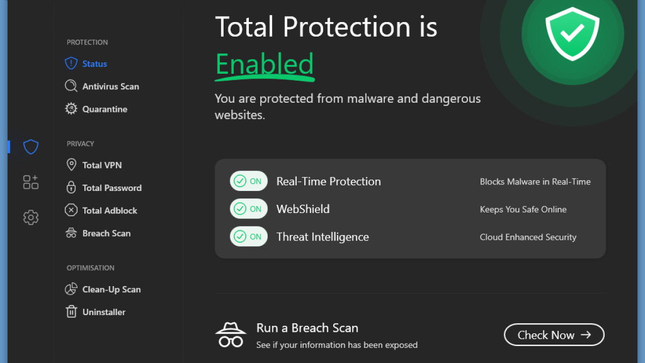Image resolution: width=645 pixels, height=363 pixels.
Task: Open the Breach Scan menu item
Action: [106, 233]
